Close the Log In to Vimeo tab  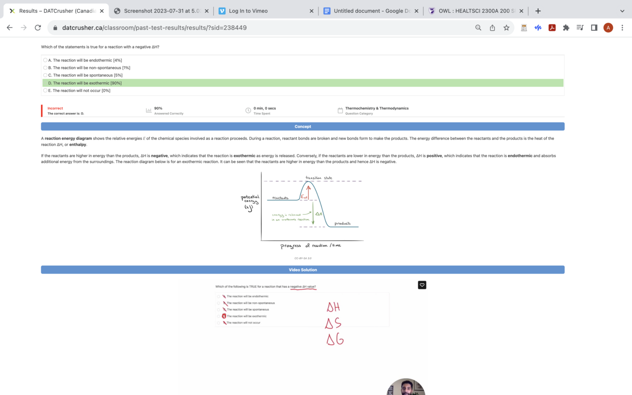pyautogui.click(x=311, y=11)
